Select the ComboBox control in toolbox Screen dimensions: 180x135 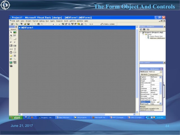[x=11, y=46]
